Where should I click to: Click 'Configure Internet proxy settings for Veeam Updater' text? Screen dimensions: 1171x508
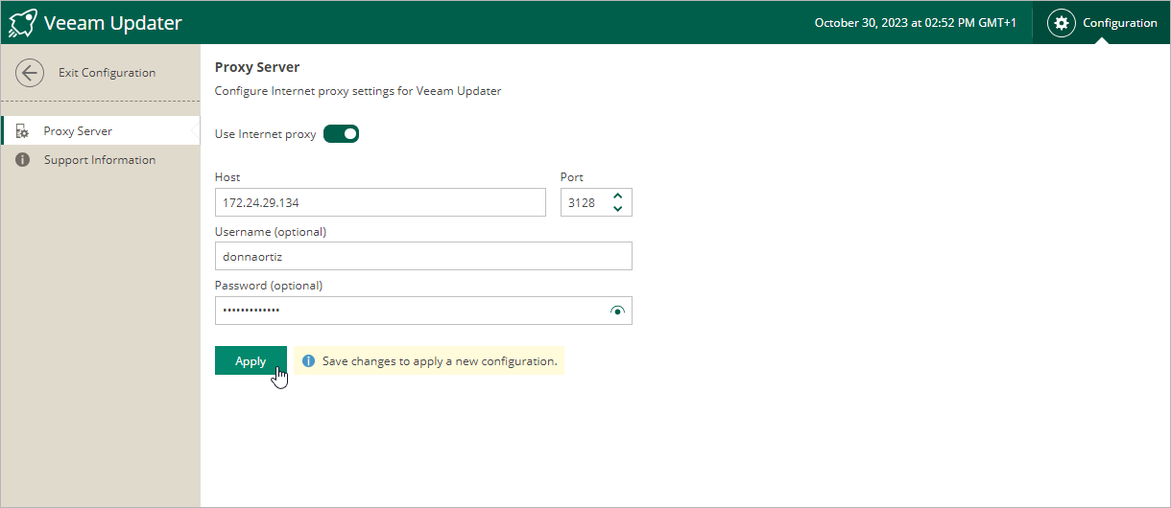click(x=358, y=91)
